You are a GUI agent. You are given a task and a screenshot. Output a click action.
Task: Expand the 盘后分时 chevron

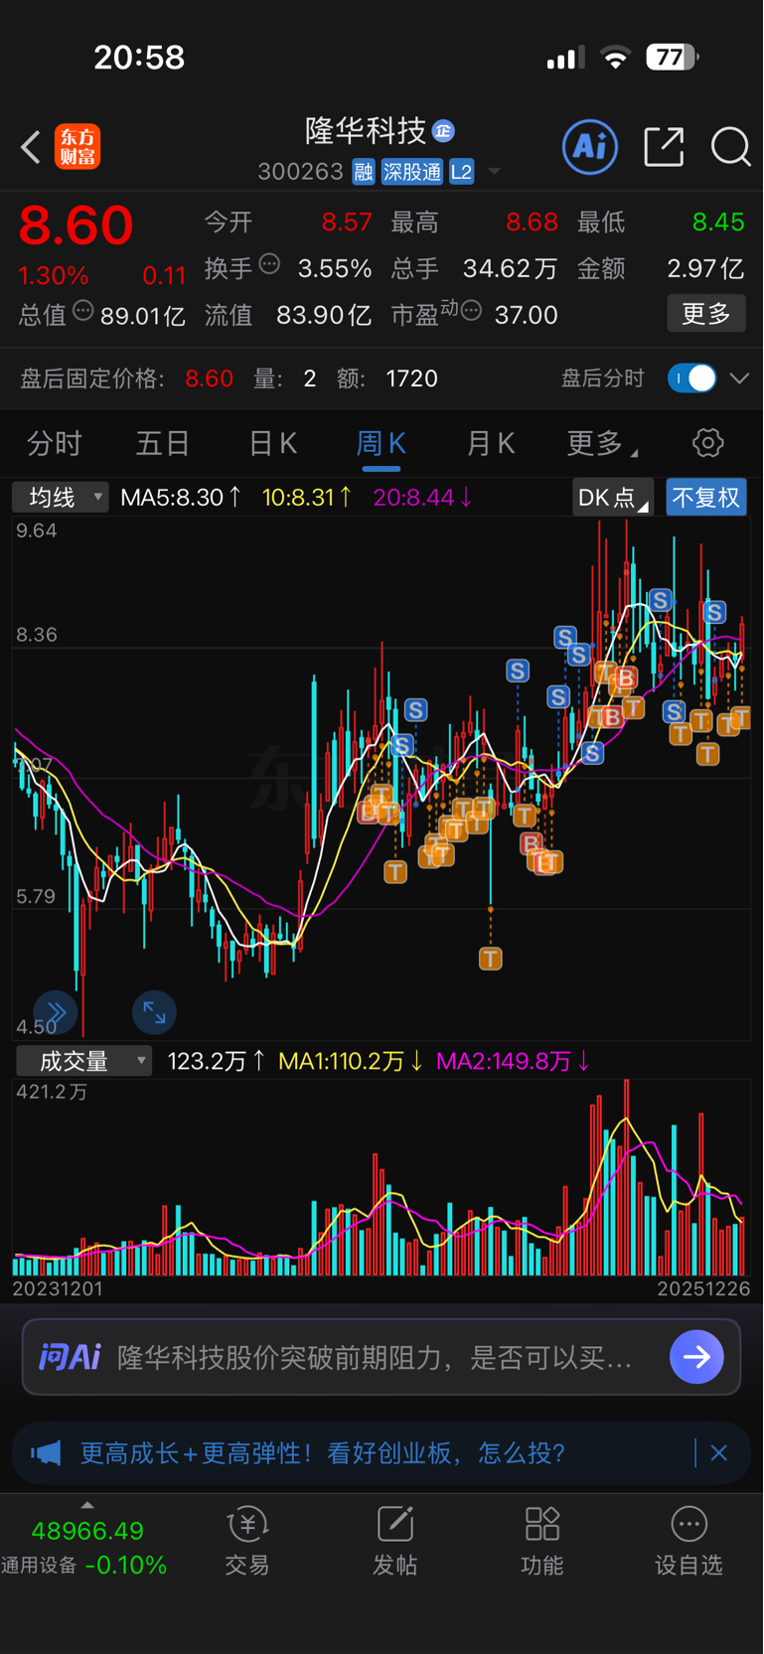tap(739, 378)
